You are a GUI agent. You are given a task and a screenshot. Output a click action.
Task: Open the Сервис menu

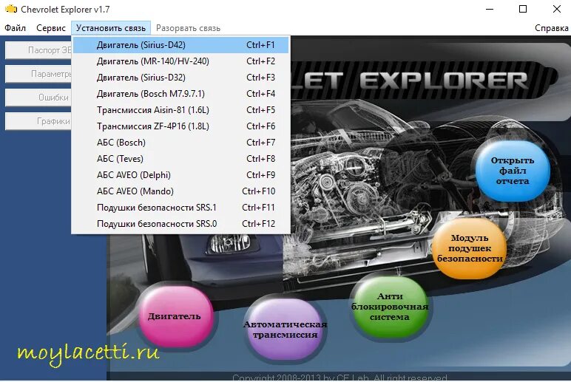pos(50,28)
